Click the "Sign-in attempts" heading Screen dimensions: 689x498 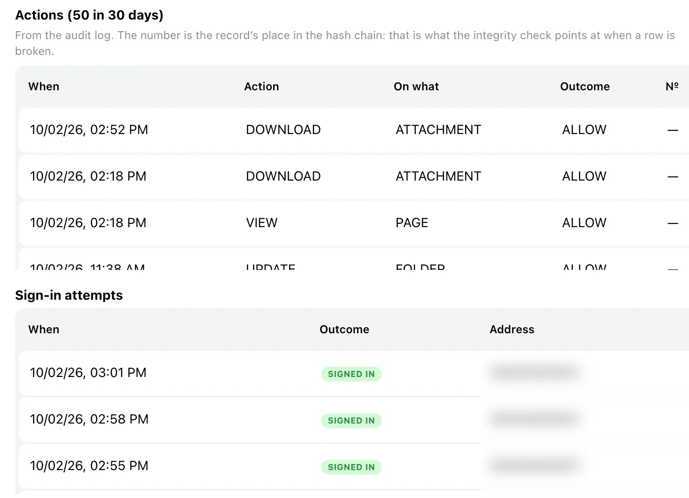tap(69, 296)
